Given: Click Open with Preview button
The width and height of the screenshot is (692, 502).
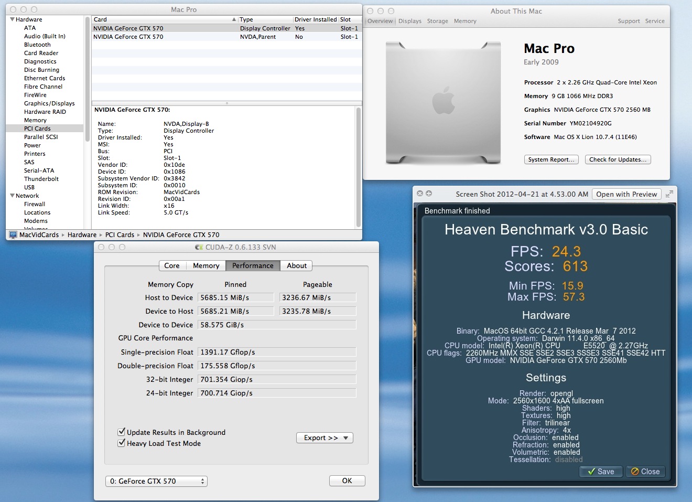Looking at the screenshot, I should [x=626, y=194].
